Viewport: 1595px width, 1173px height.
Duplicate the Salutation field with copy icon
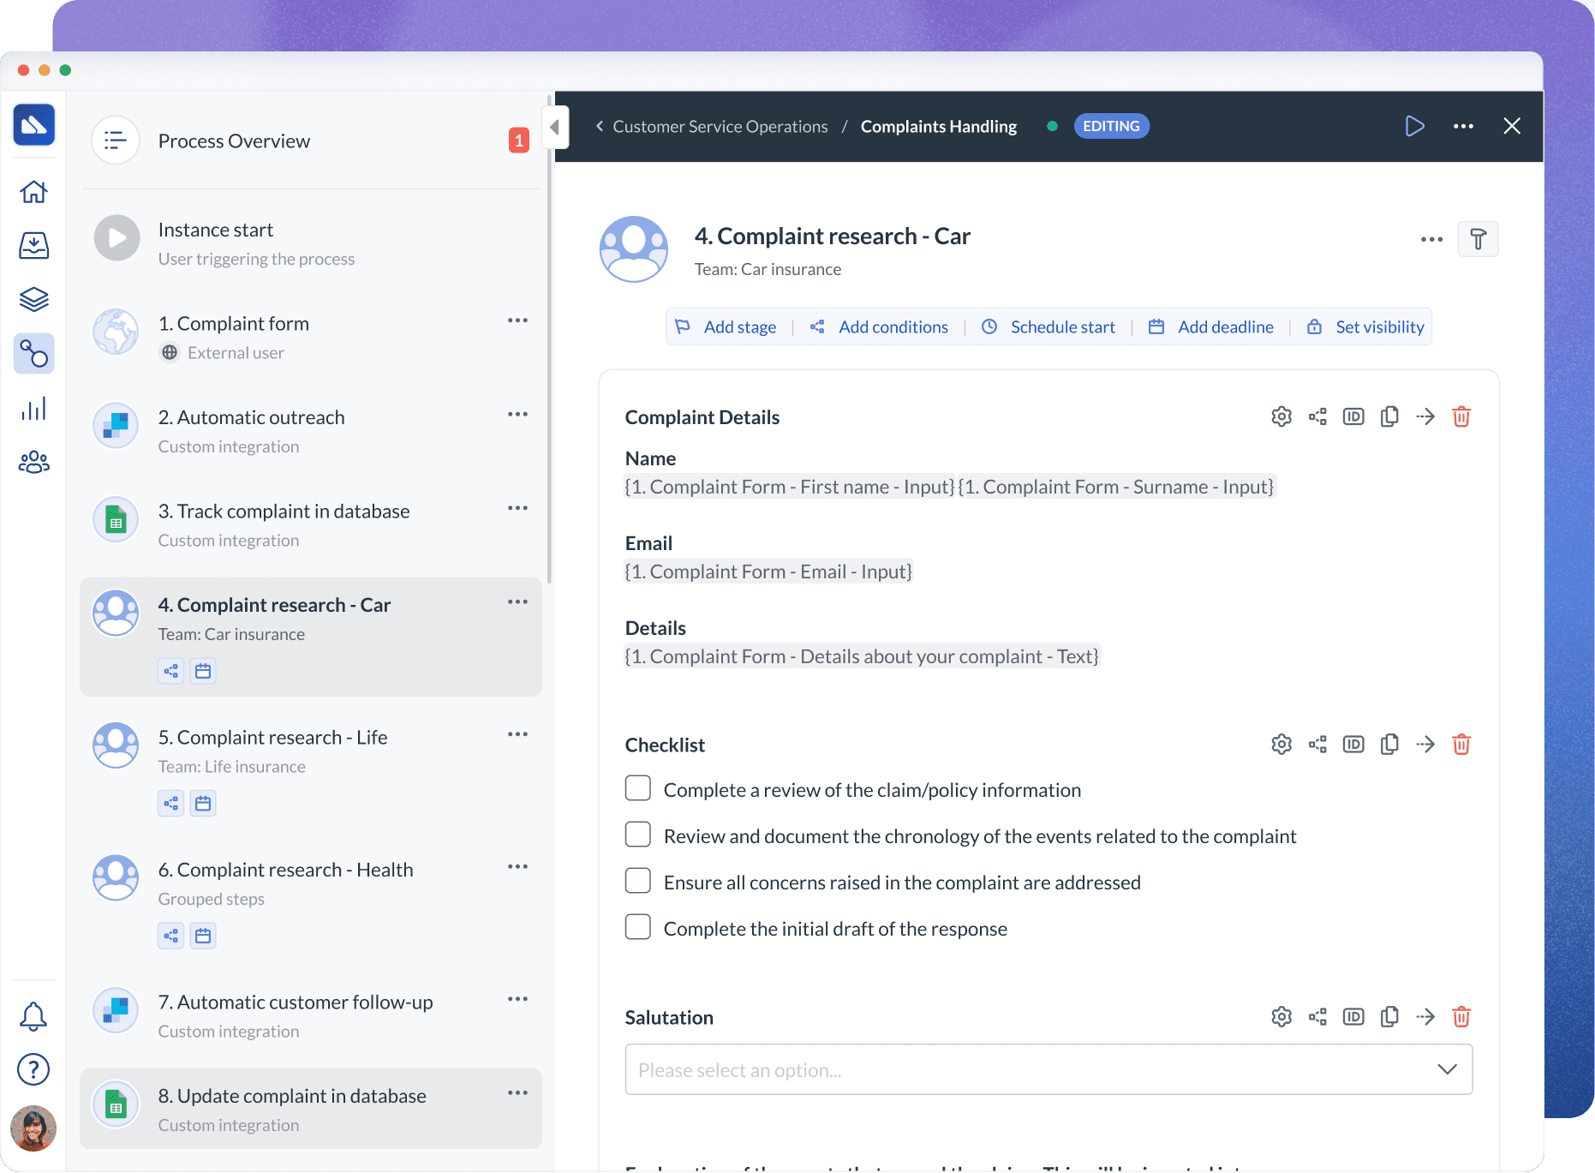1389,1017
